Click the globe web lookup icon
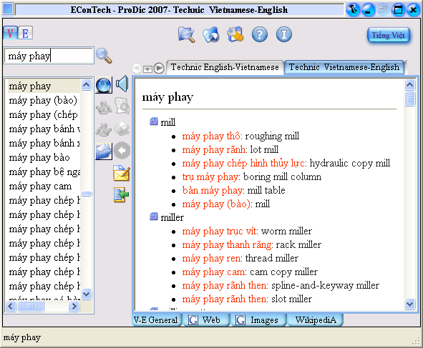Image resolution: width=423 pixels, height=348 pixels. click(104, 85)
